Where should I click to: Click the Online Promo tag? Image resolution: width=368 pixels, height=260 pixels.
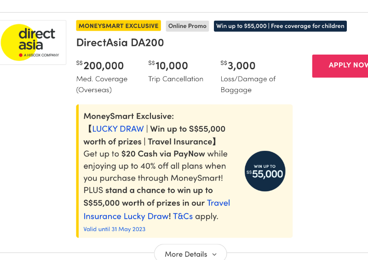(187, 26)
